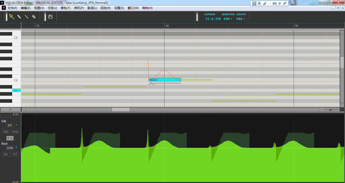The height and width of the screenshot is (183, 345).
Task: Click the measure toolbar grip handle
Action: [x=197, y=17]
